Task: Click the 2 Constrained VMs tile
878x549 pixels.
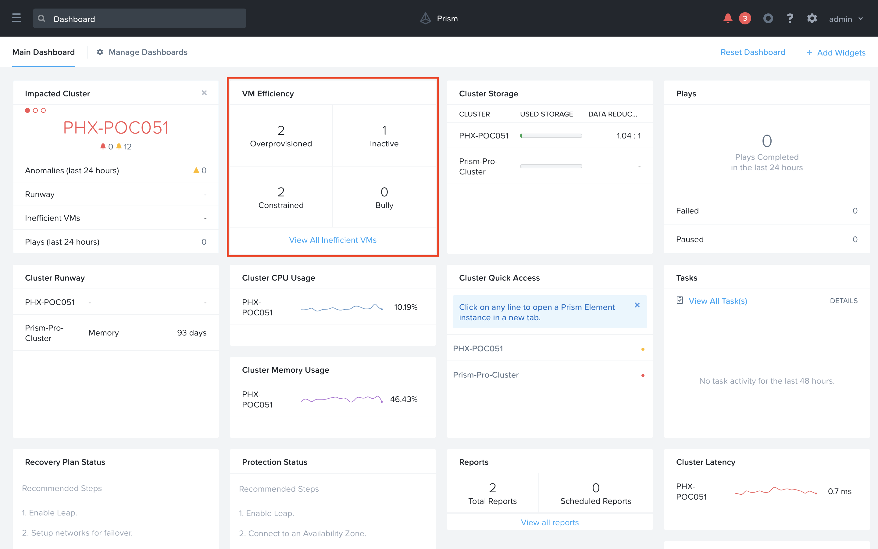Action: pyautogui.click(x=281, y=197)
